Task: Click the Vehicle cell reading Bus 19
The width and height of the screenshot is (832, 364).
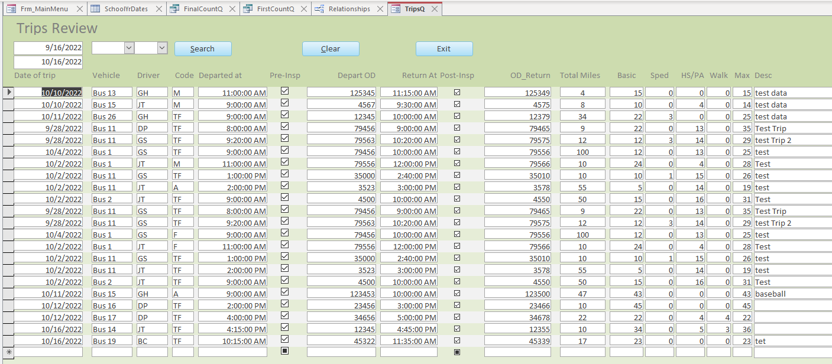Action: (x=114, y=340)
